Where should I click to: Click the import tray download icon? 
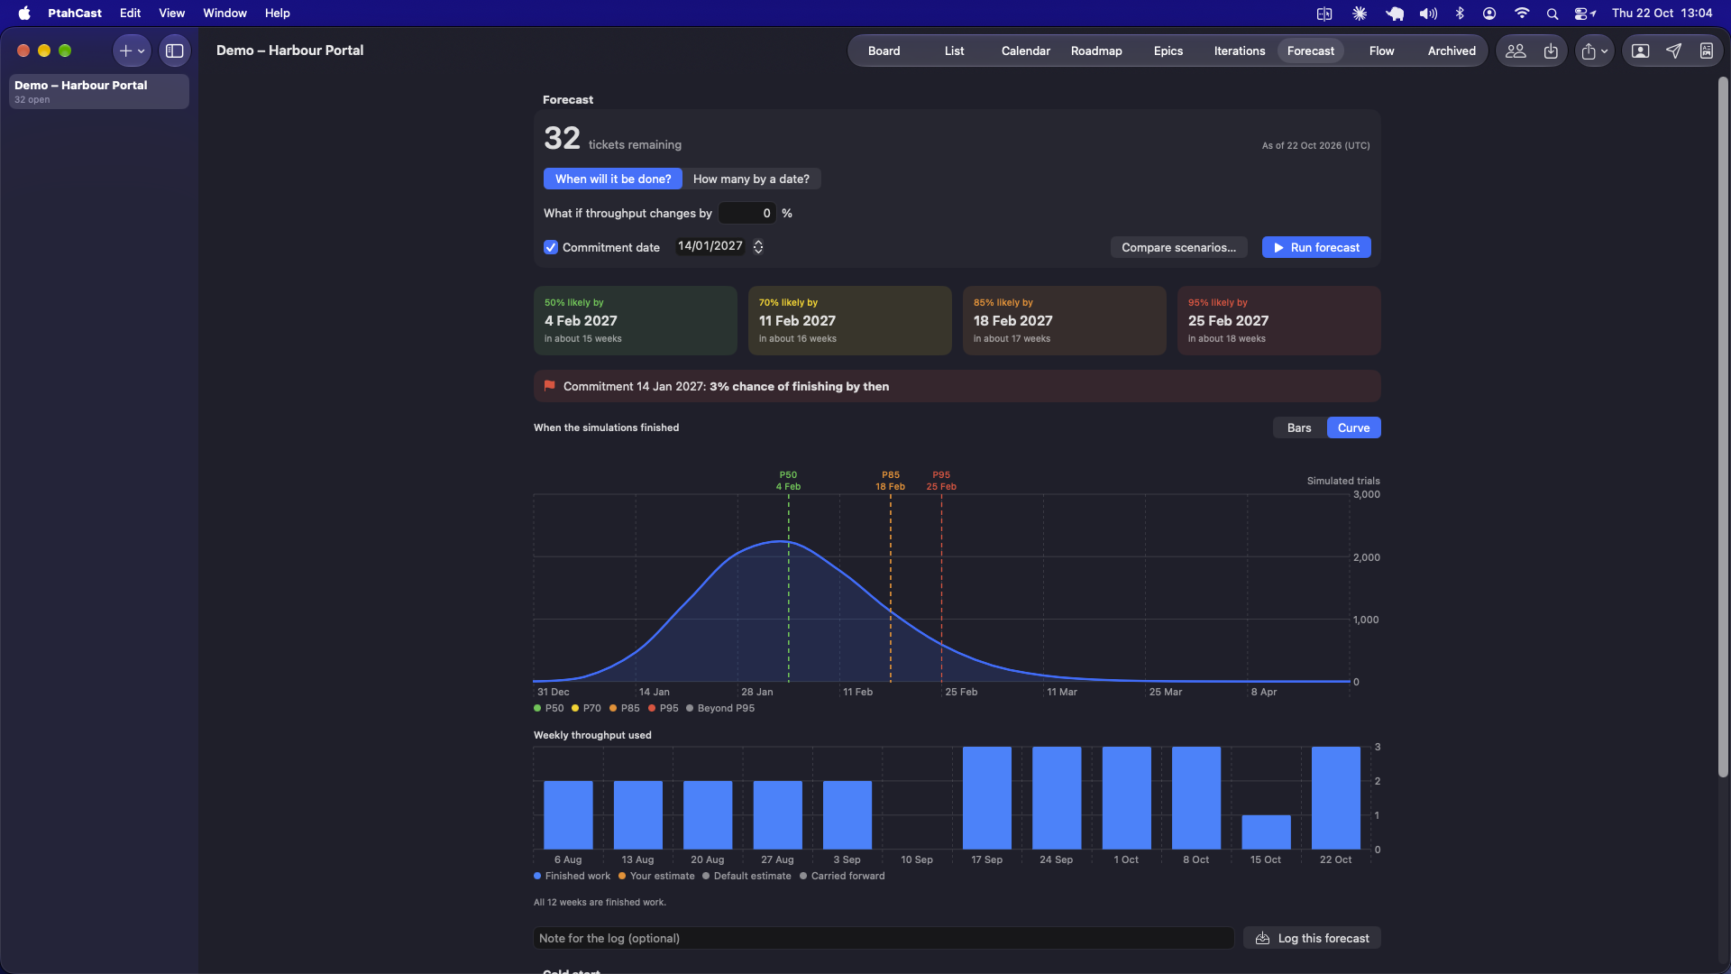click(1551, 51)
